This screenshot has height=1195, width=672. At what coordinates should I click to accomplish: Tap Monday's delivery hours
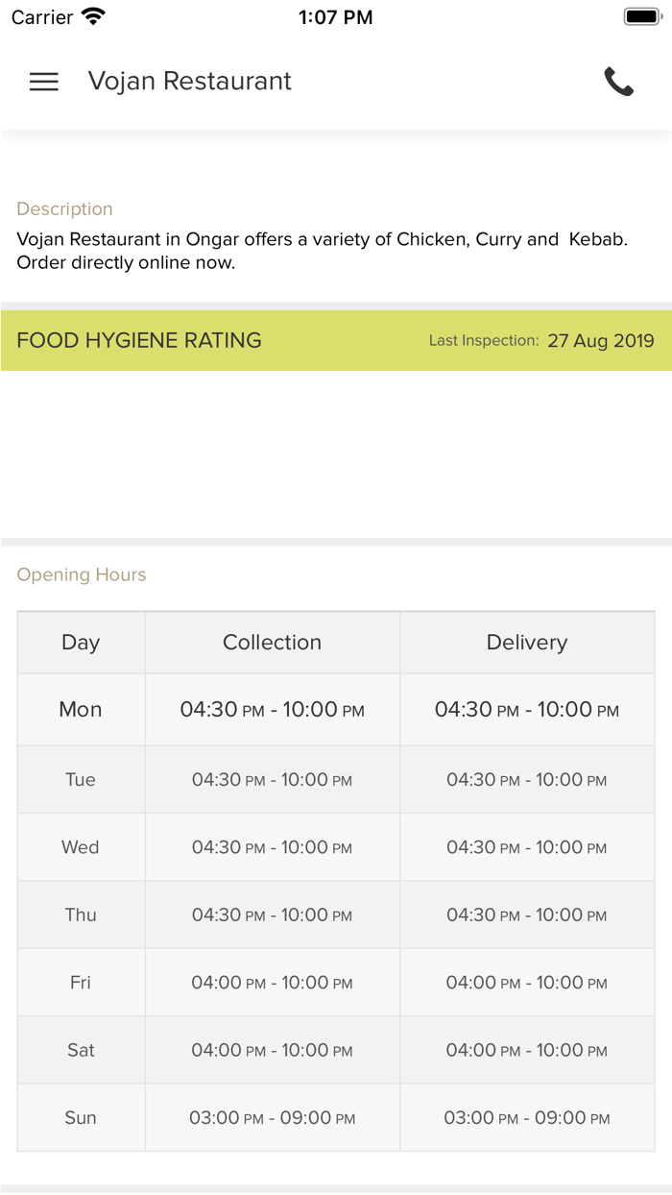tap(526, 710)
